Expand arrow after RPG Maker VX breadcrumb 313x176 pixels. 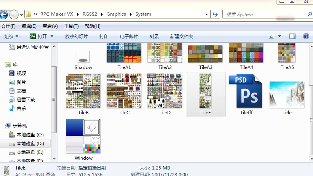point(78,14)
